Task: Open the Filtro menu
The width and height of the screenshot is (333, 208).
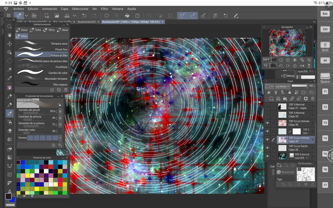Action: [104, 9]
